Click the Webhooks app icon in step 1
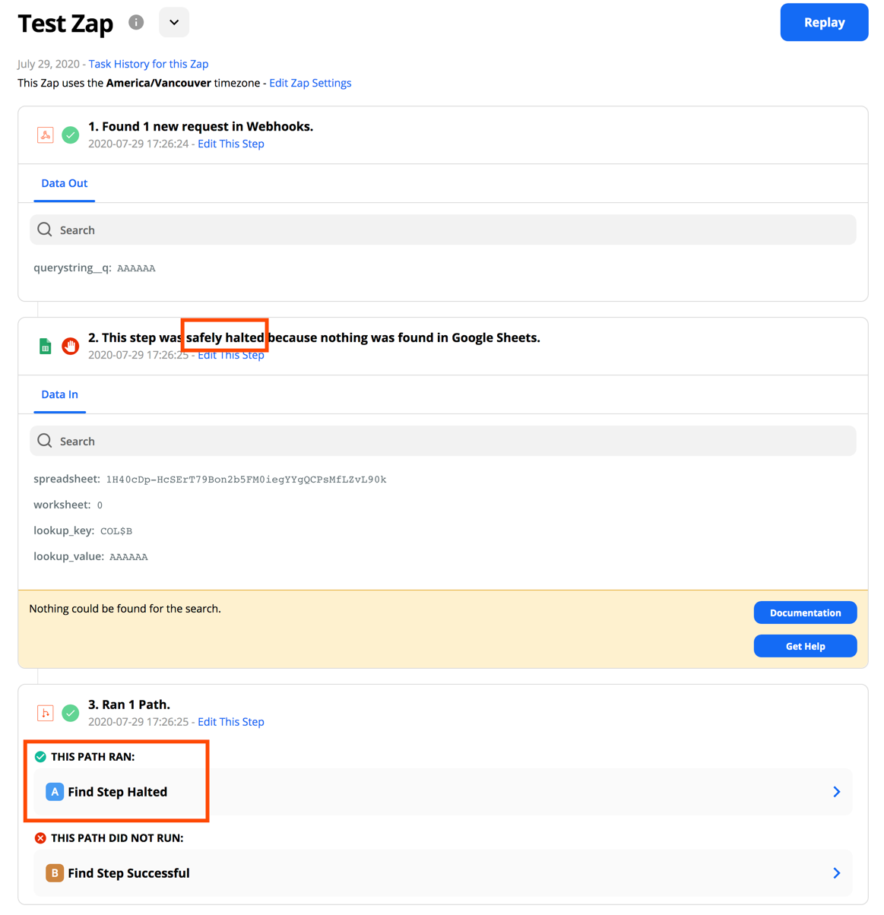Viewport: 884px width, 915px height. coord(46,135)
